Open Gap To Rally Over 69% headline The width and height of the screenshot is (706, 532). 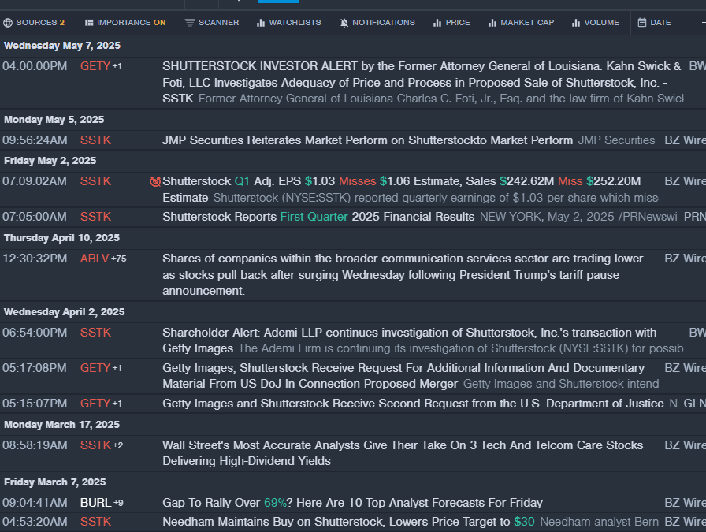pos(352,503)
